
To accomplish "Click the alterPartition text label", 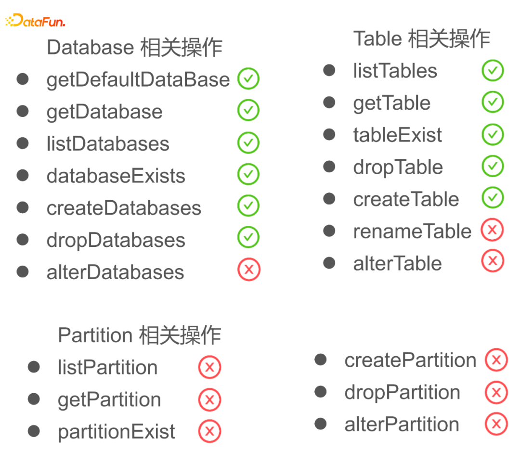I will pyautogui.click(x=402, y=424).
